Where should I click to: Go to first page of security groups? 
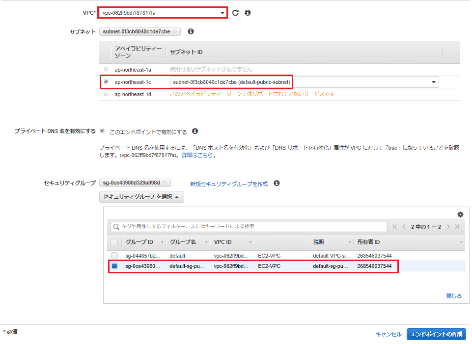(394, 227)
